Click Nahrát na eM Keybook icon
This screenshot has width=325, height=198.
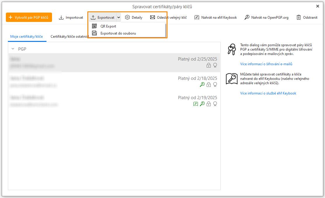coord(197,18)
